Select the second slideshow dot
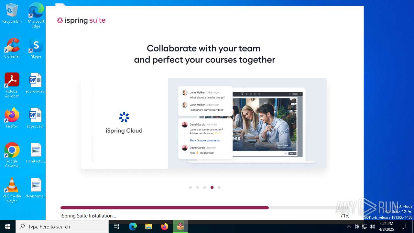414x233 pixels. coord(198,187)
